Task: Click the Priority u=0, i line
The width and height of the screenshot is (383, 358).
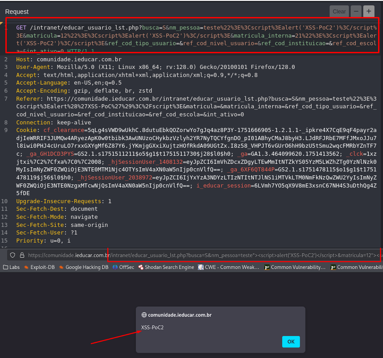Action: coord(43,241)
